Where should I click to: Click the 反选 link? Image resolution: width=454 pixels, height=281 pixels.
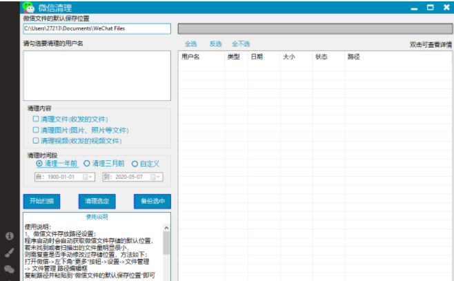tap(216, 44)
